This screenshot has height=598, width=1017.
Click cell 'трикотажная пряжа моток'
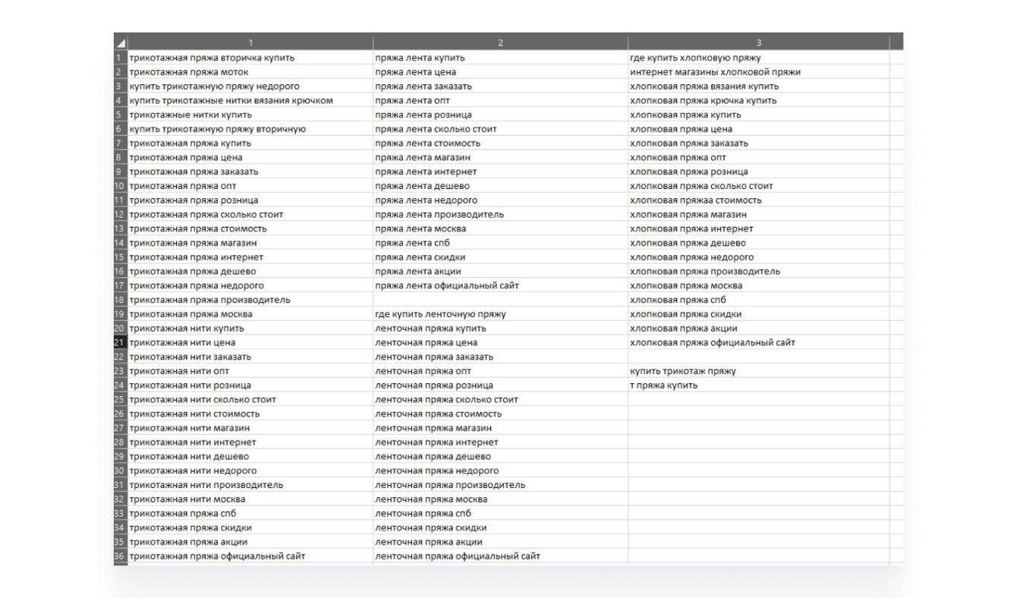[250, 72]
